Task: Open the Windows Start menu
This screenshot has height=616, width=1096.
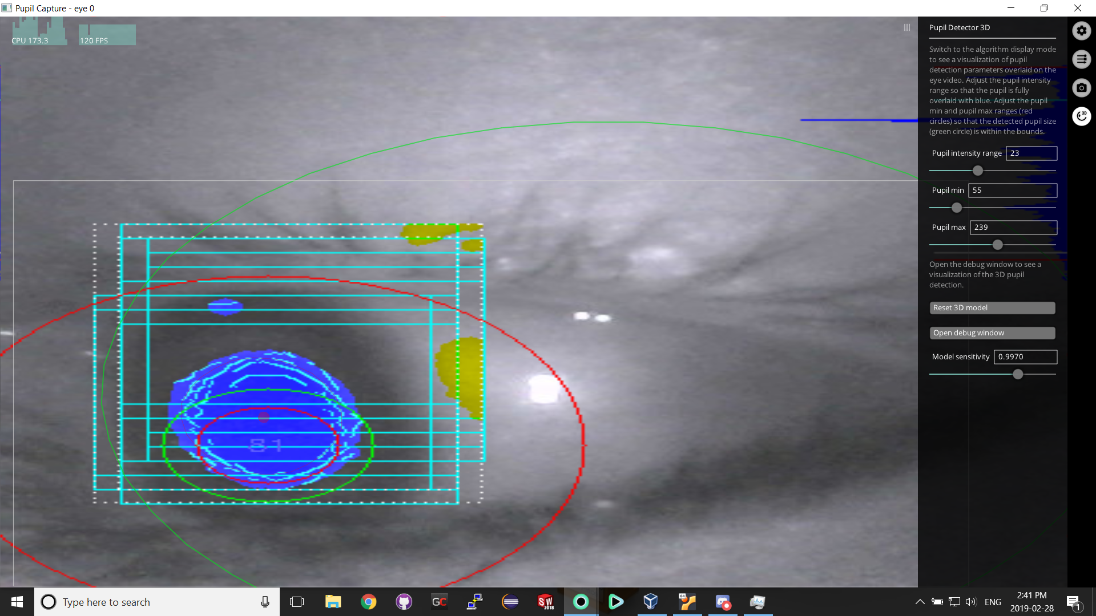Action: 17,602
